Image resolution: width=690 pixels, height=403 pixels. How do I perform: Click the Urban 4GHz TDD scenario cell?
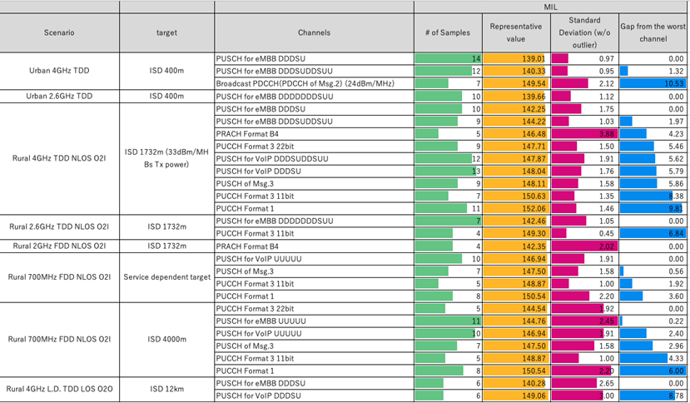[x=59, y=72]
